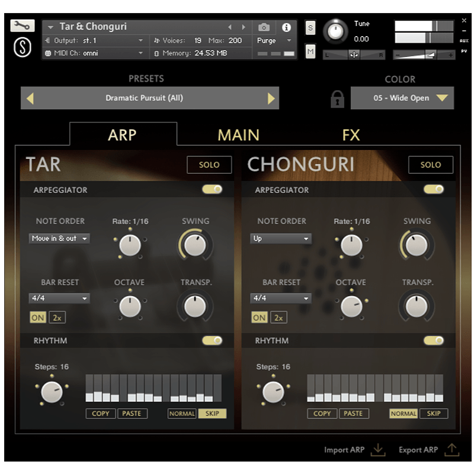Click the Chonguri Rate knob

[351, 245]
